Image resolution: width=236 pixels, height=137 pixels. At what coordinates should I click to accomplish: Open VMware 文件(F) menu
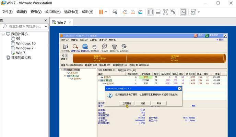tap(7, 12)
